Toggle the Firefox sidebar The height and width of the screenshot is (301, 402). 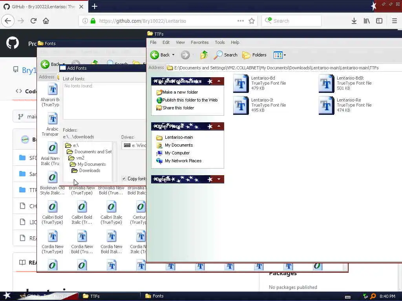379,21
